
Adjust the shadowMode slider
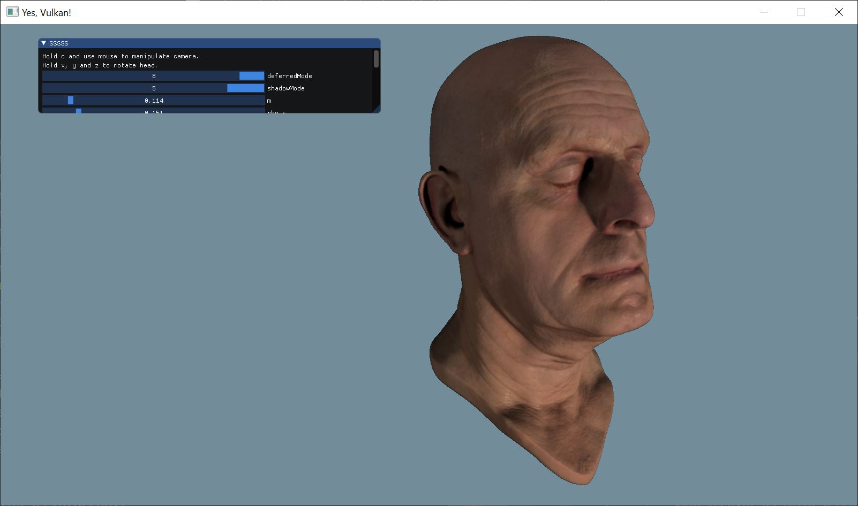coord(153,88)
